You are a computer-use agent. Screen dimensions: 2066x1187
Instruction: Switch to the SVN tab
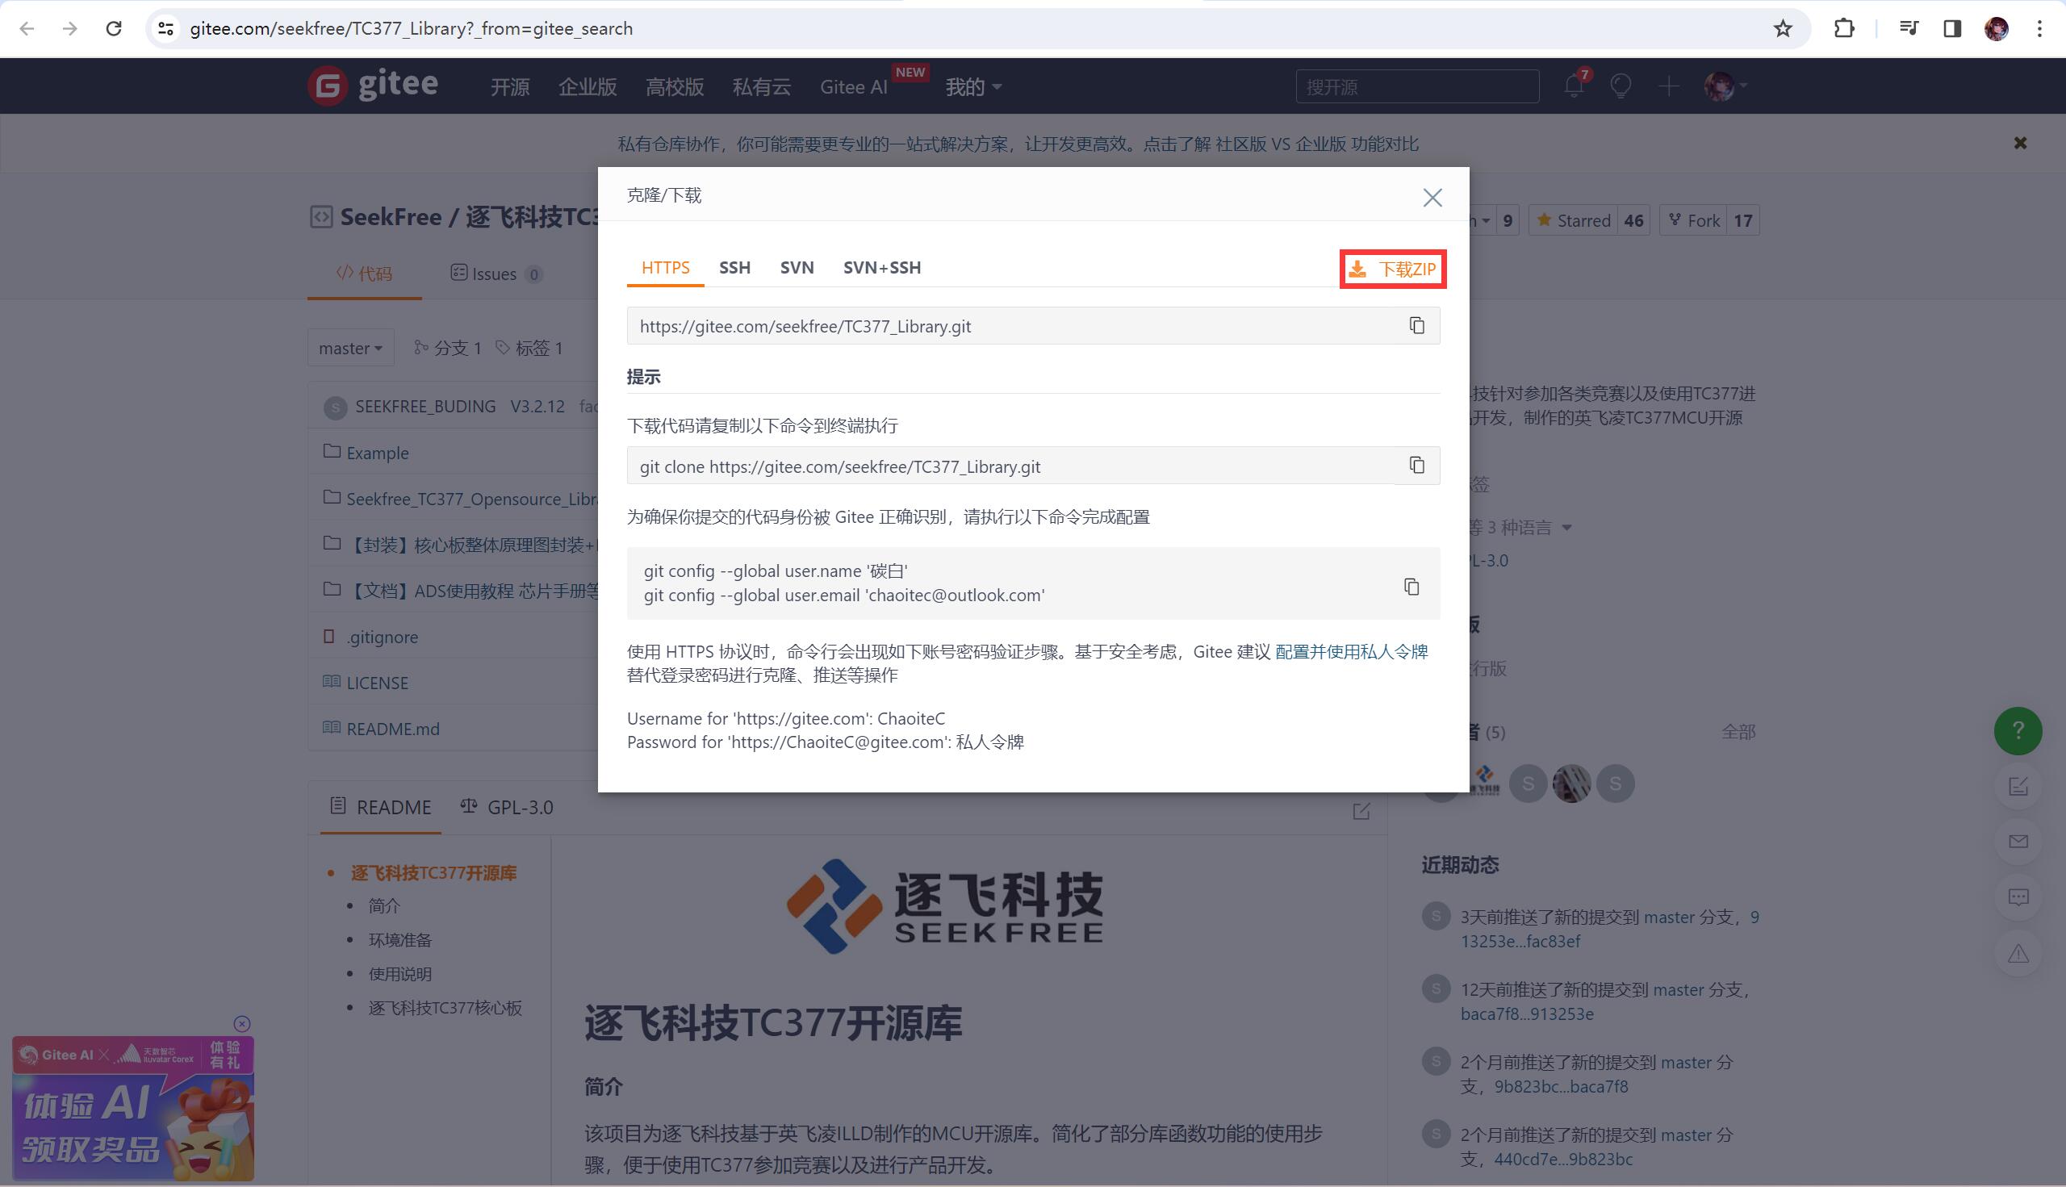[797, 267]
